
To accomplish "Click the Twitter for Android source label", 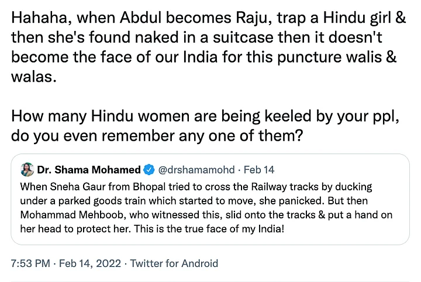I will coord(174,263).
